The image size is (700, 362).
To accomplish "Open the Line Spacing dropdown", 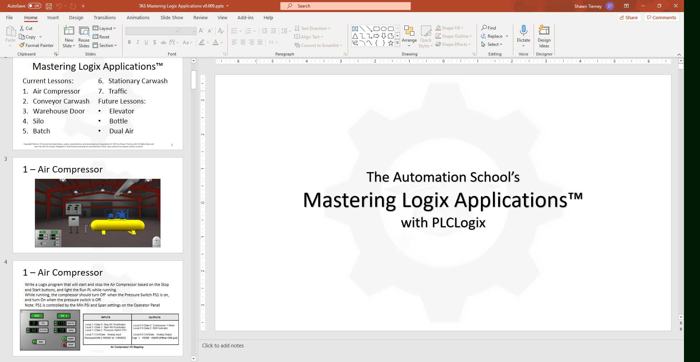I will tap(286, 31).
